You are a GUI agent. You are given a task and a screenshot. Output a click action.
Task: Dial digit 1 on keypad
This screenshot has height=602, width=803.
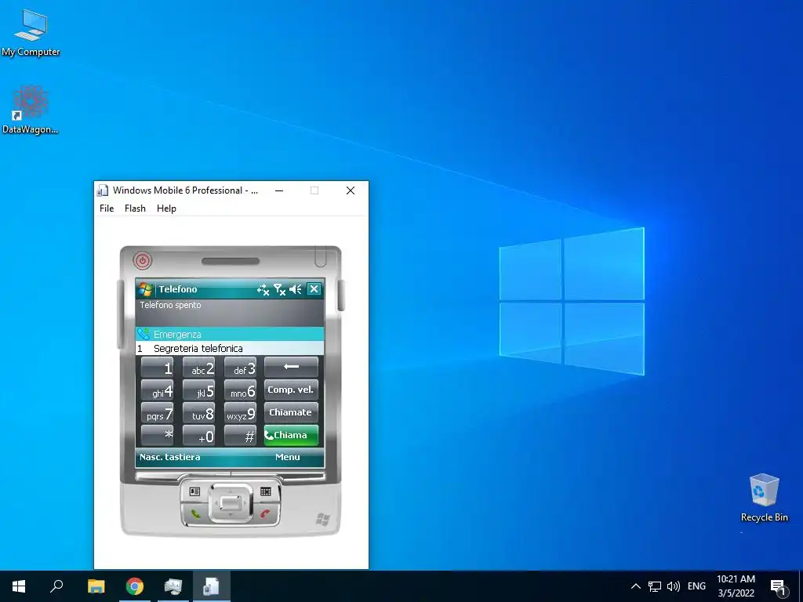tap(157, 368)
